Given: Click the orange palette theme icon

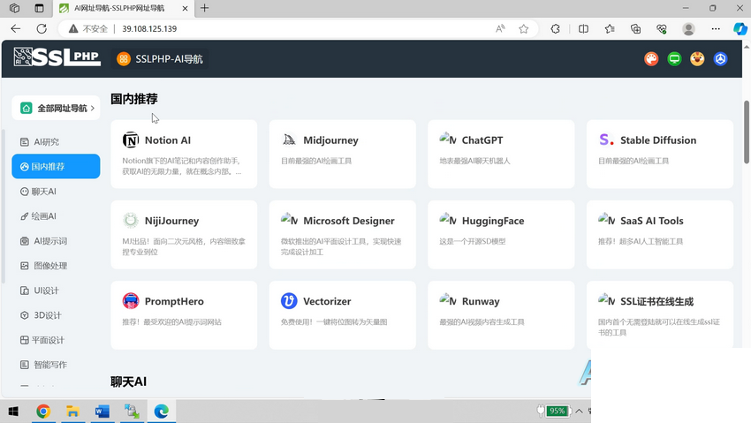Looking at the screenshot, I should (651, 59).
